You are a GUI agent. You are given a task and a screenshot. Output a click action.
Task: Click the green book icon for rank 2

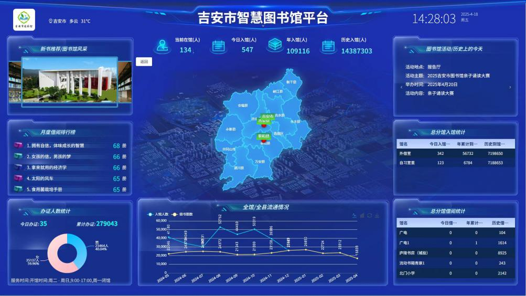click(x=18, y=156)
